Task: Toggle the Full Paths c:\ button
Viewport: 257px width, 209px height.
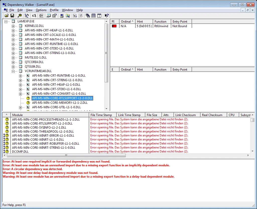Action: click(x=34, y=16)
